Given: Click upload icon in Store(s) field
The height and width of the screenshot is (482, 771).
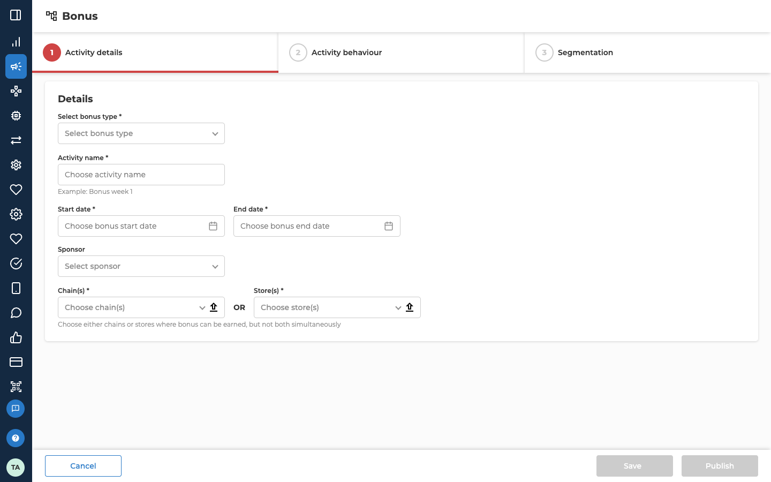Looking at the screenshot, I should coord(410,307).
